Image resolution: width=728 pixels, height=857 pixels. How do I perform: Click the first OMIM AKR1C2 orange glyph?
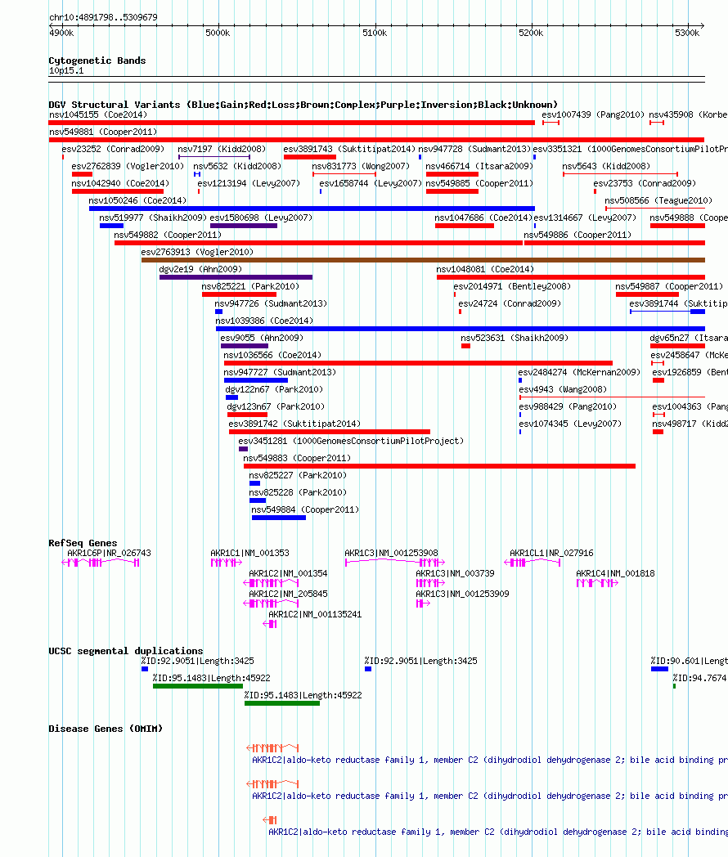272,747
